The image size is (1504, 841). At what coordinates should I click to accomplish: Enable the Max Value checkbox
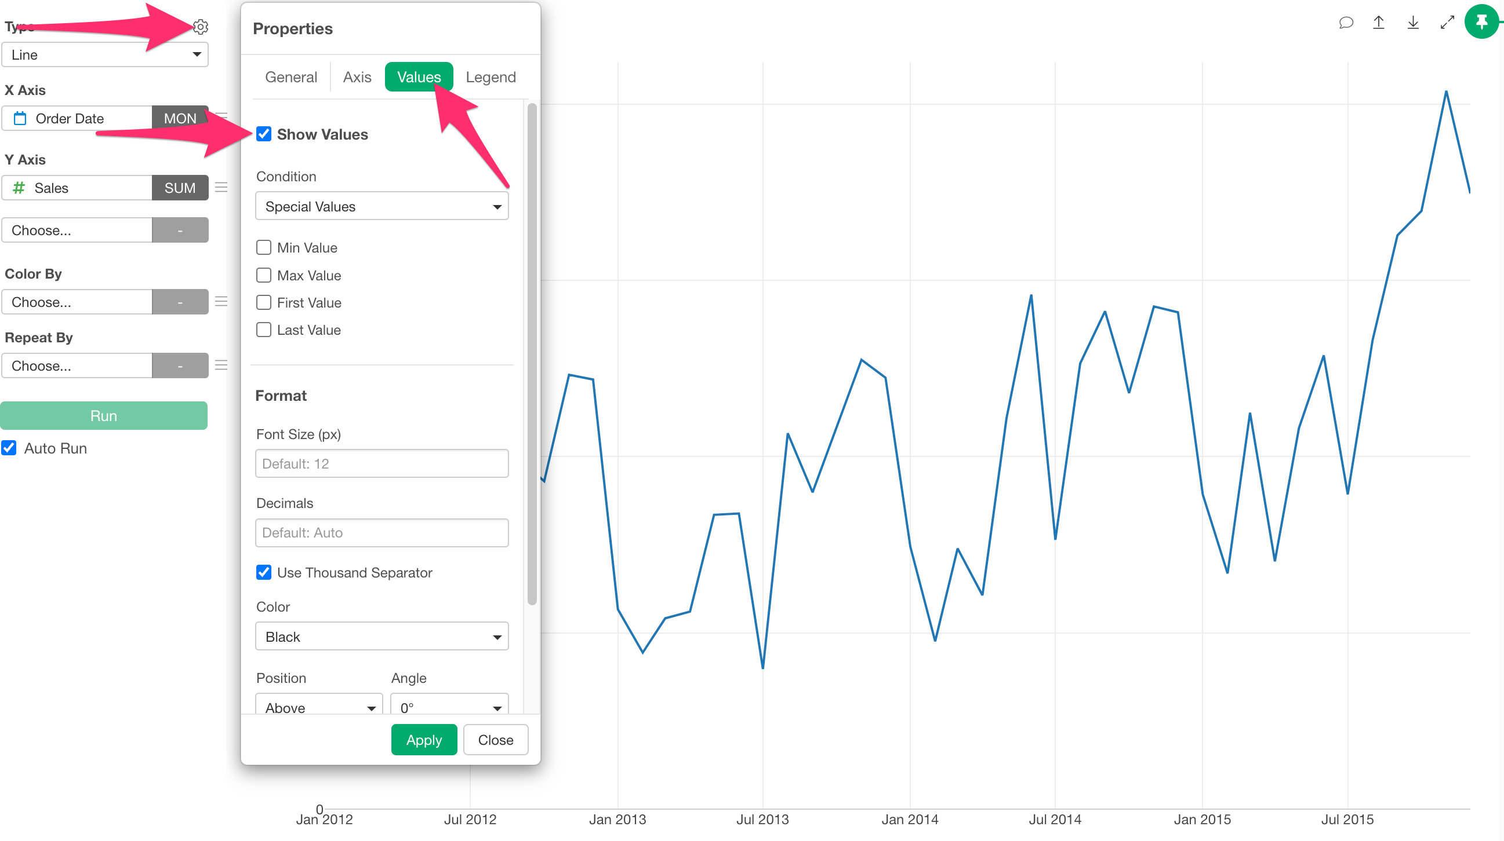pyautogui.click(x=264, y=275)
